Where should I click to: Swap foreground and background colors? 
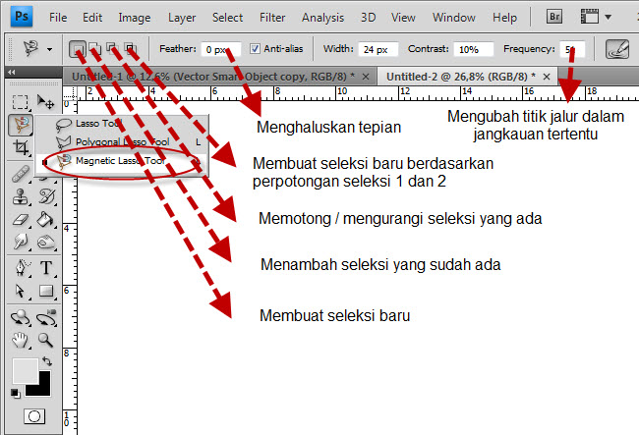(x=47, y=361)
